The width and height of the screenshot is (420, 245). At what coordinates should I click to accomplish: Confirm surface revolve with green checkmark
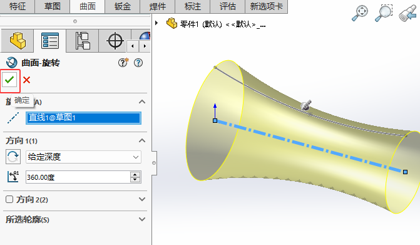(x=9, y=80)
